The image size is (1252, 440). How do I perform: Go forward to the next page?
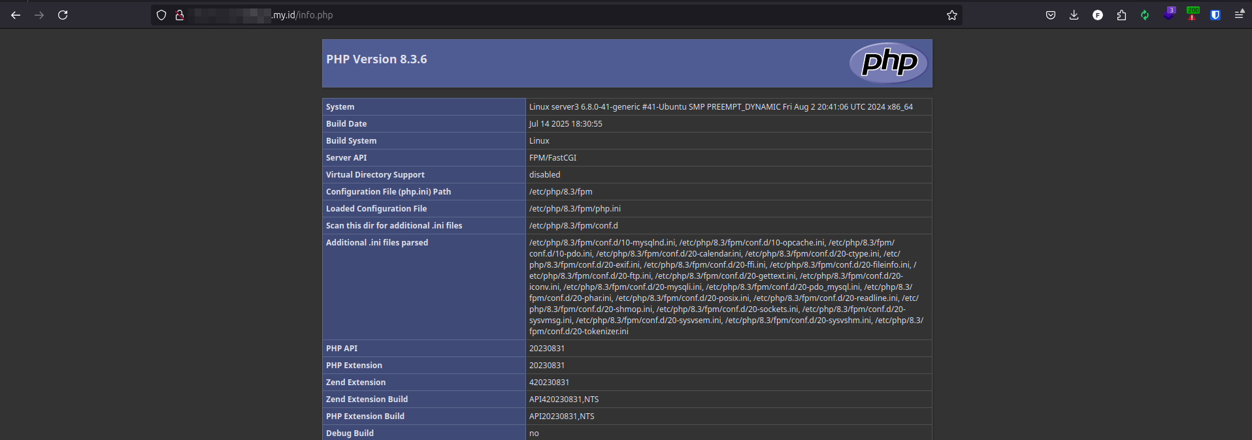pos(39,15)
